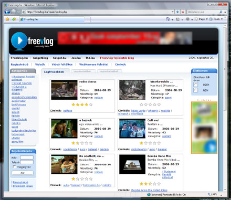Viewport: 231px width, 200px height.
Task: Expand the address bar history dropdown
Action: pyautogui.click(x=173, y=12)
